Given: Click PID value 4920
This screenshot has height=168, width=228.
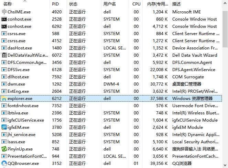Looking at the screenshot, I should pyautogui.click(x=57, y=12).
